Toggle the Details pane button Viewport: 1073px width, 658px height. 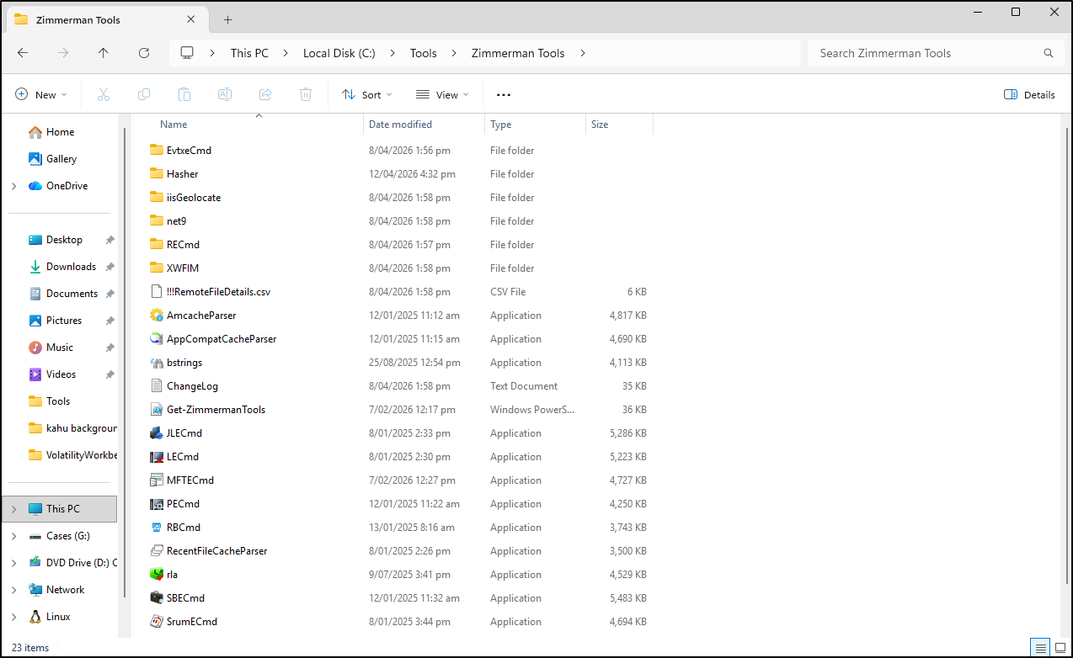[1029, 95]
